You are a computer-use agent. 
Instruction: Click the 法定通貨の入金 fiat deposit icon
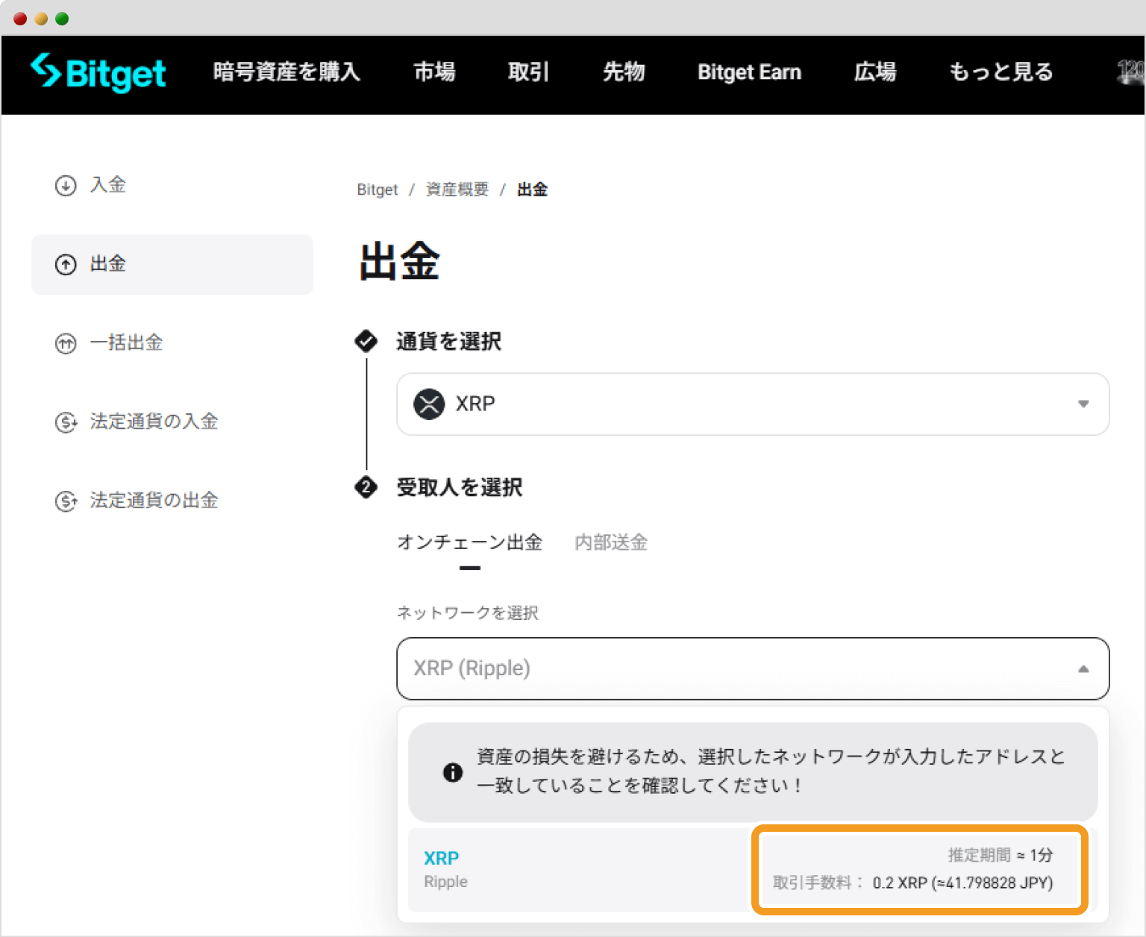(x=66, y=422)
